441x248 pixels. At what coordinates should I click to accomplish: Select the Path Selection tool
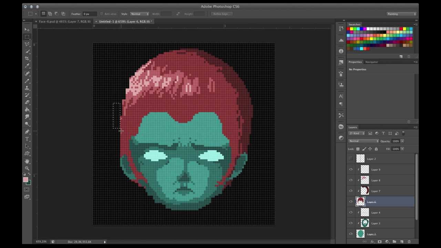coord(27,146)
